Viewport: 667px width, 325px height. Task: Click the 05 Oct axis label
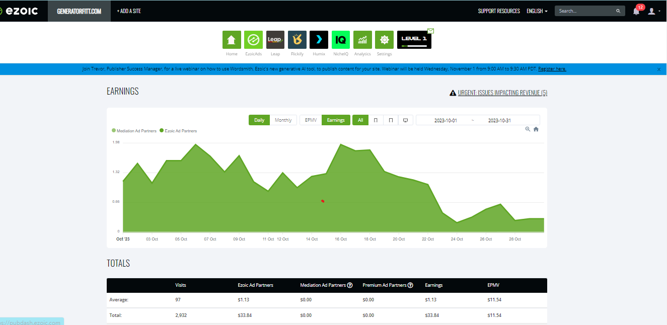pos(181,239)
